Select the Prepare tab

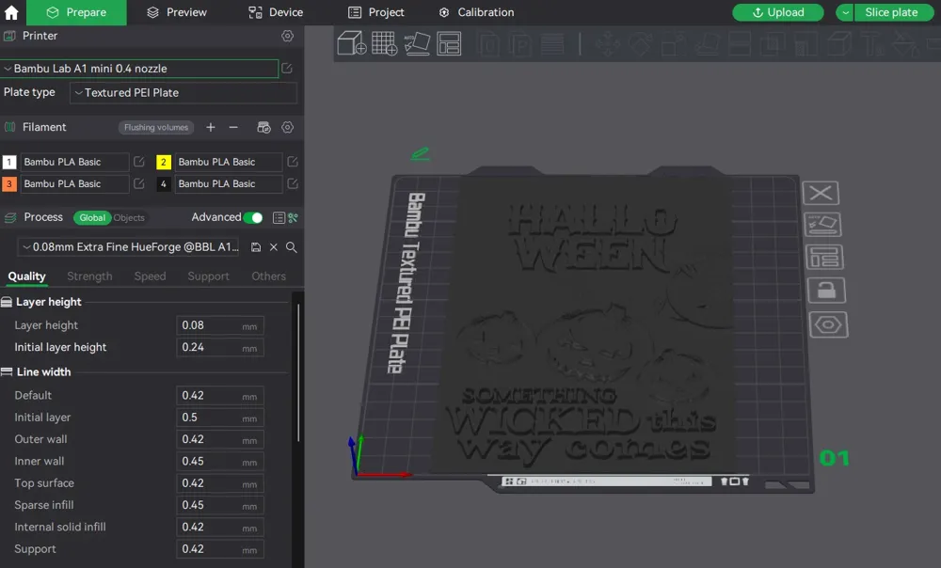76,12
